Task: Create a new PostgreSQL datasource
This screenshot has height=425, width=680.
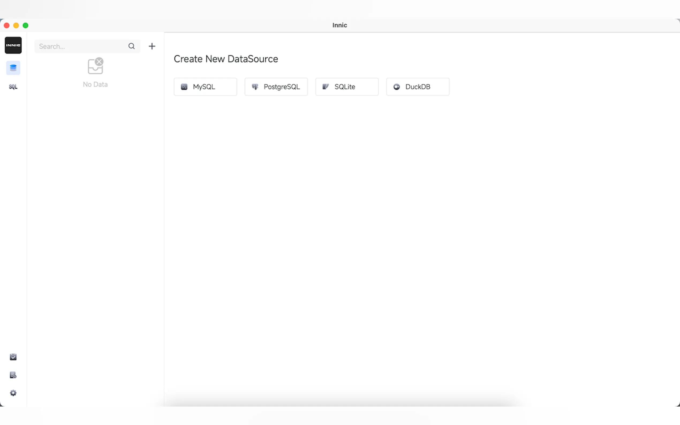Action: tap(276, 87)
